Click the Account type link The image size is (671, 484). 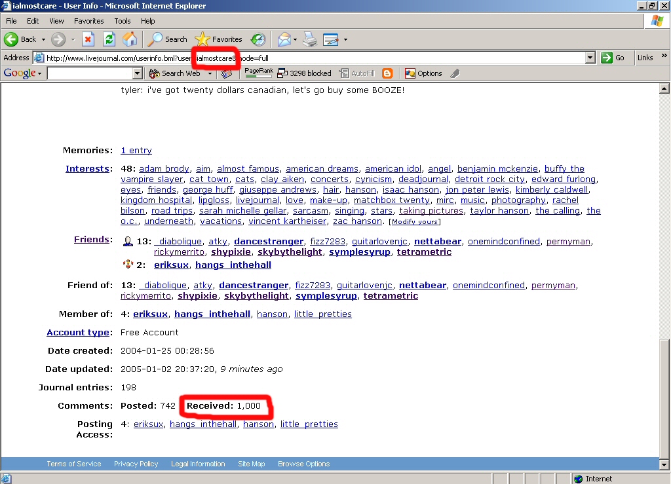[x=78, y=332]
